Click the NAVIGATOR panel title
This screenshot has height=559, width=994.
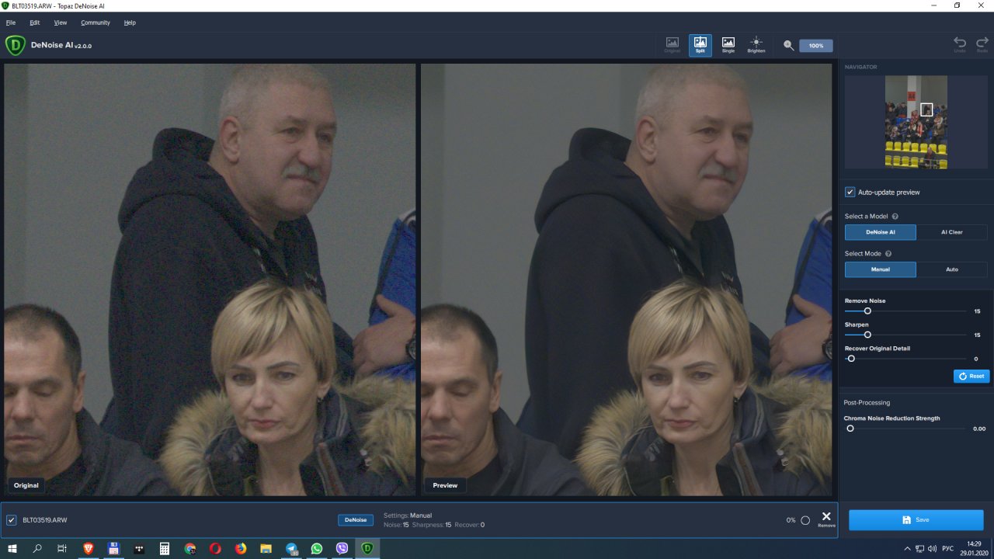[860, 67]
